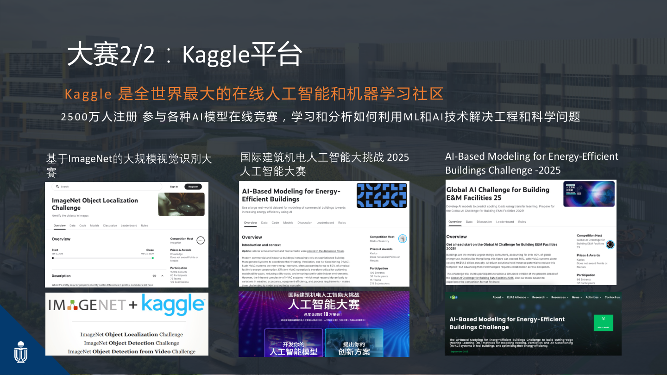Click the Kaggle search magnifier icon
Image resolution: width=667 pixels, height=375 pixels.
57,187
